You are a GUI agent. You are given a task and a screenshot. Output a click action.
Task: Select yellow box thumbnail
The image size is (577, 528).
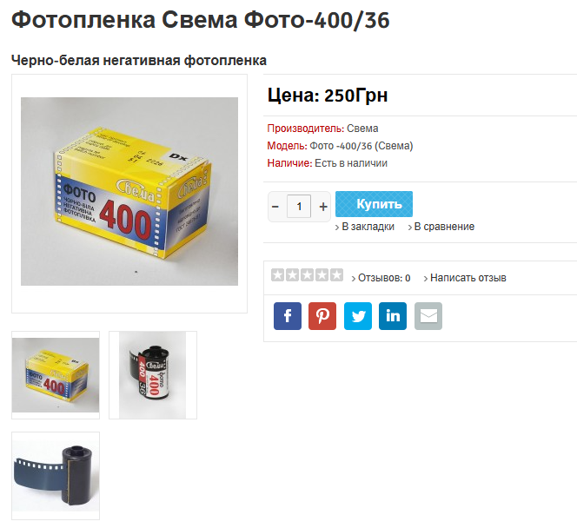56,375
